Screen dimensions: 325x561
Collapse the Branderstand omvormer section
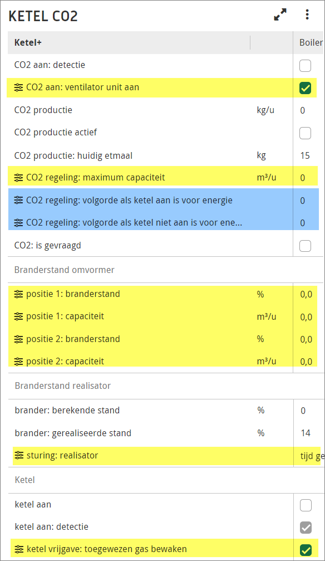point(65,270)
